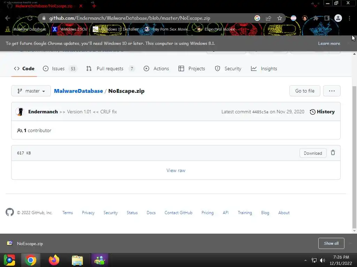Open the Version 1.01 CRLF fix commit message
The image size is (357, 267).
[88, 112]
